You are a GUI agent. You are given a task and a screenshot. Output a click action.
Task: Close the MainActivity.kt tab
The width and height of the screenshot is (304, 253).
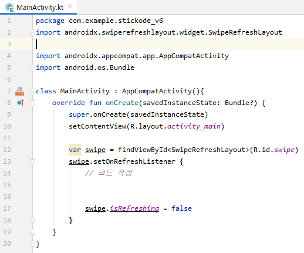tap(70, 7)
